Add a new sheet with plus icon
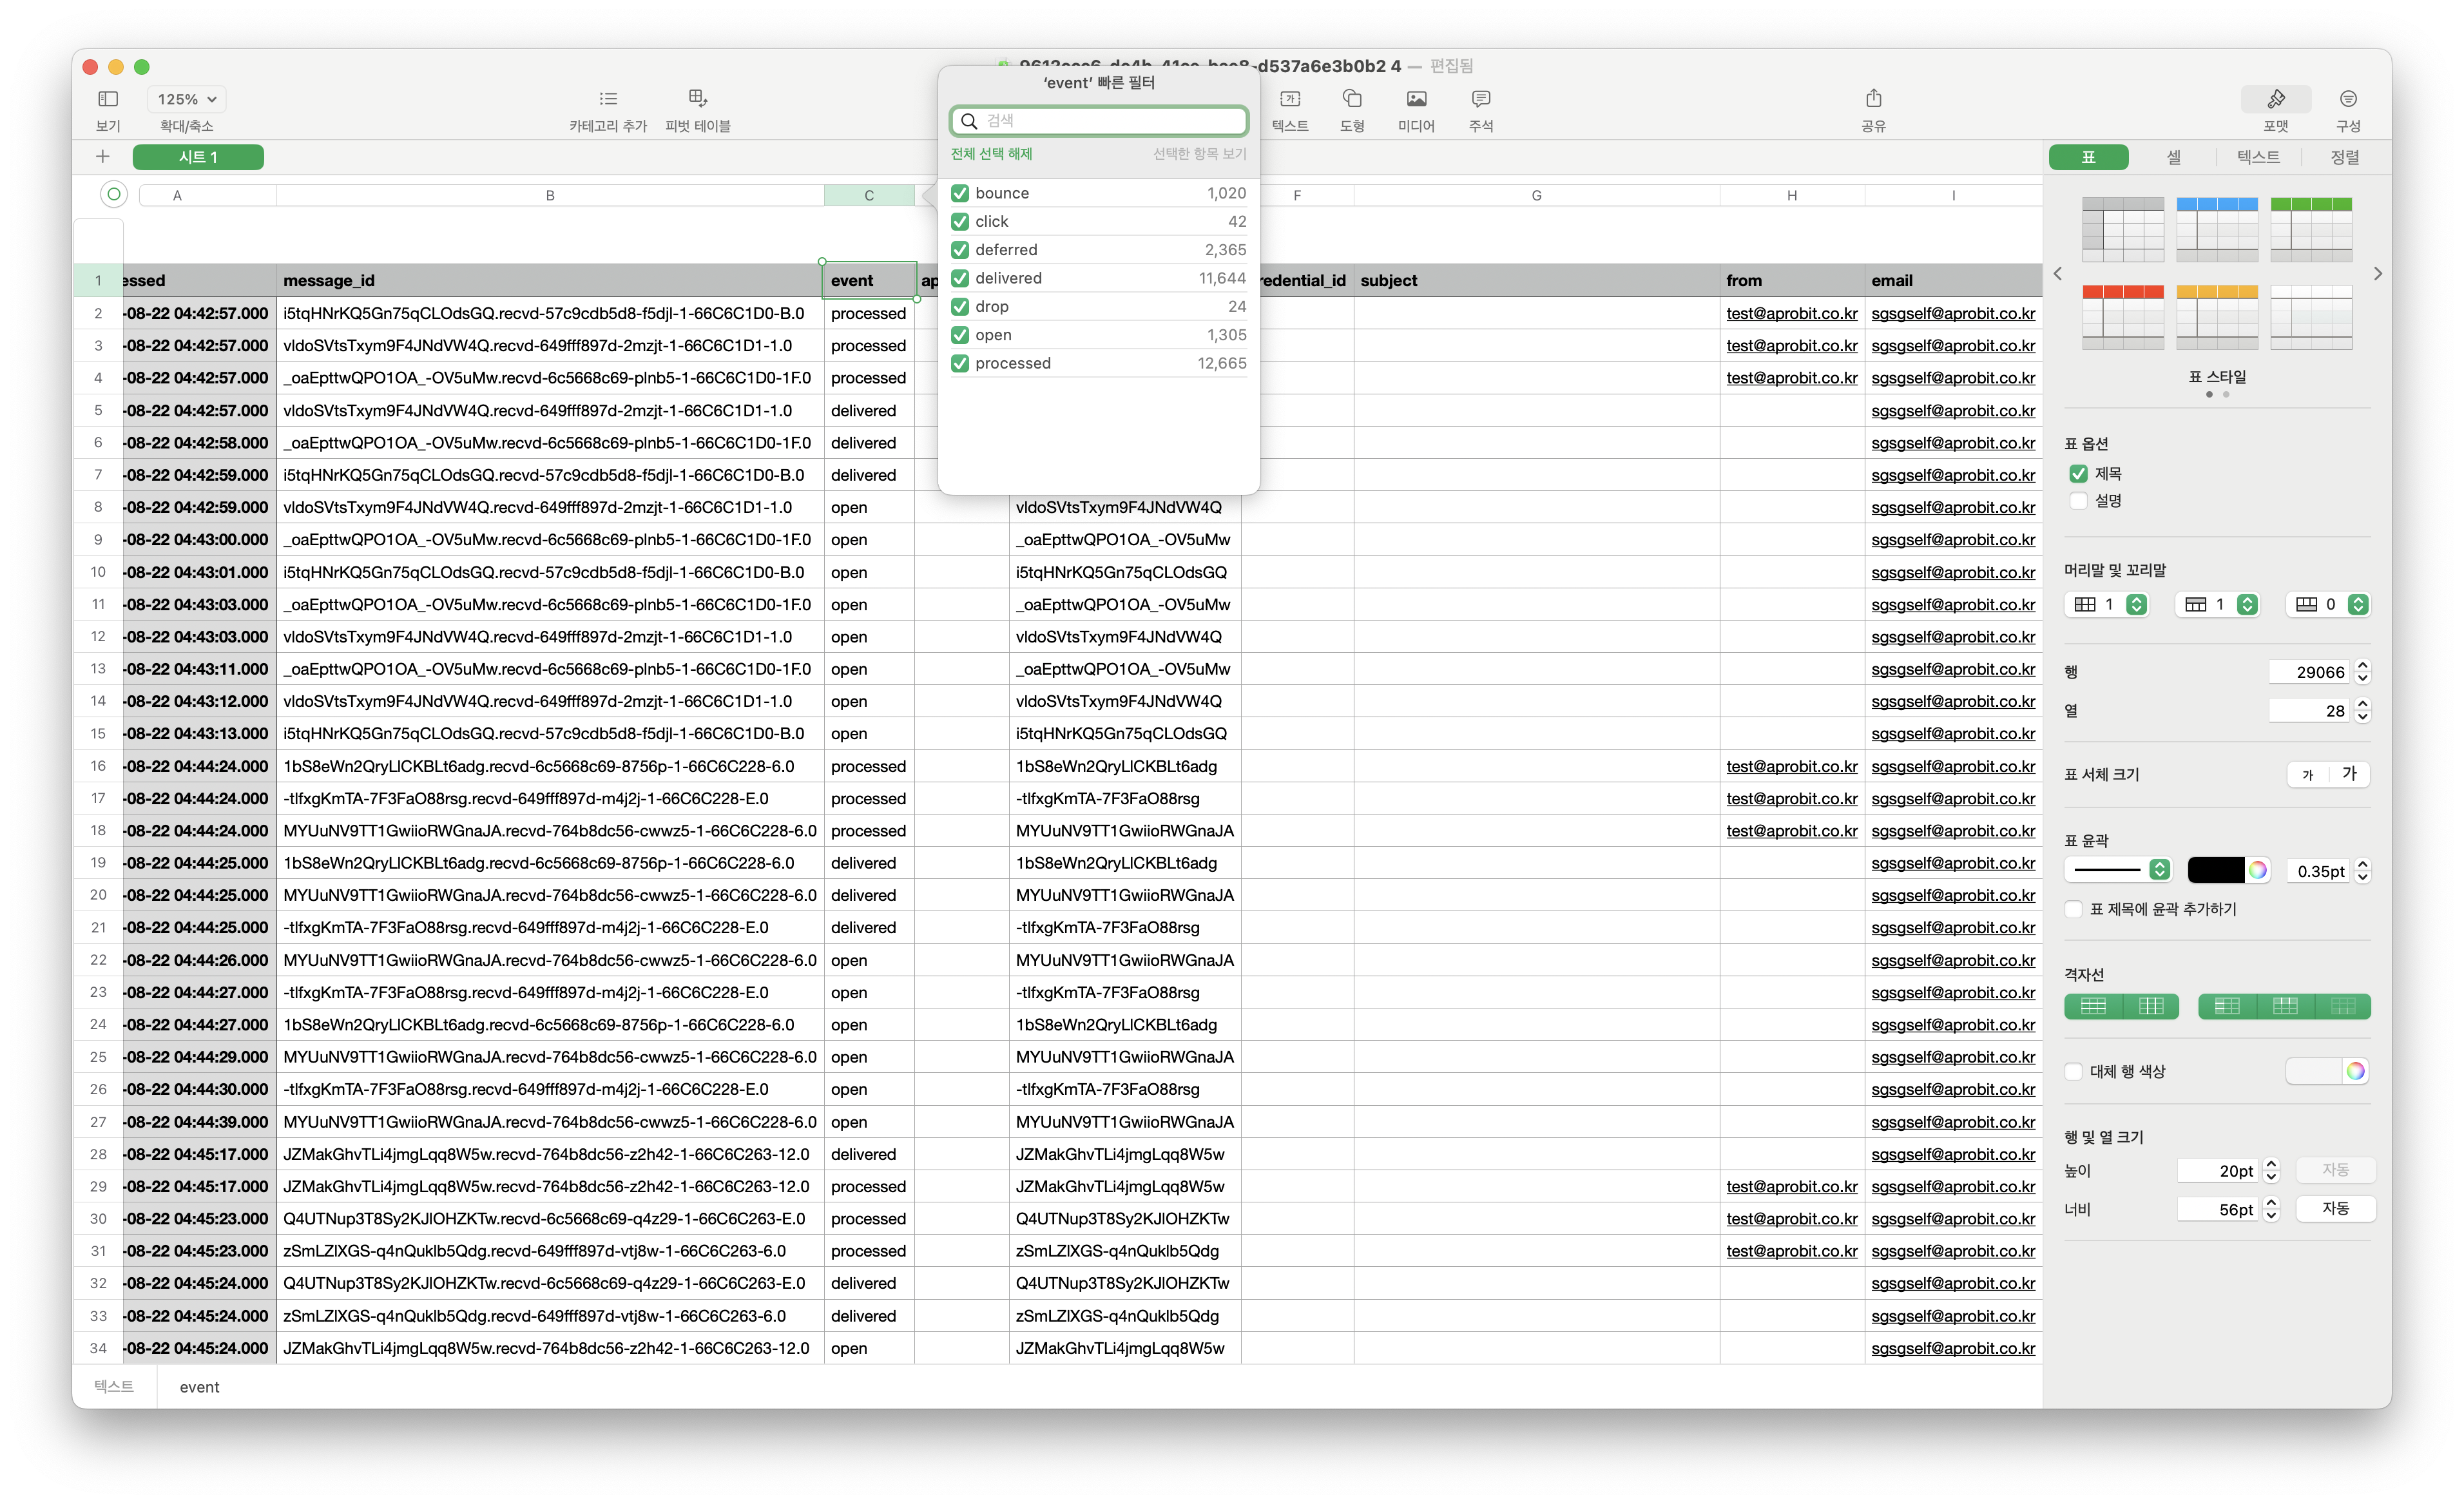The width and height of the screenshot is (2464, 1504). 102,157
